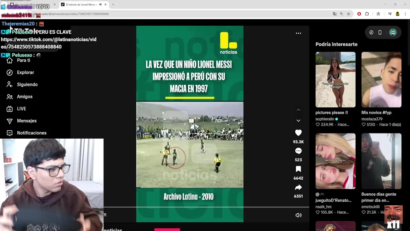Image resolution: width=410 pixels, height=231 pixels.
Task: Click the TikTok coins icon in top pill
Action: tap(371, 32)
